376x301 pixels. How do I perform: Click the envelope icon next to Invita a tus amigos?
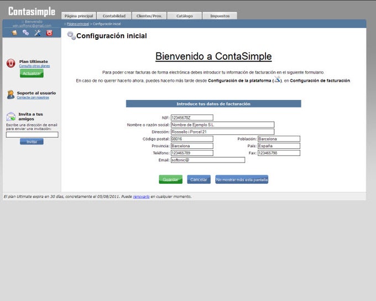click(11, 116)
